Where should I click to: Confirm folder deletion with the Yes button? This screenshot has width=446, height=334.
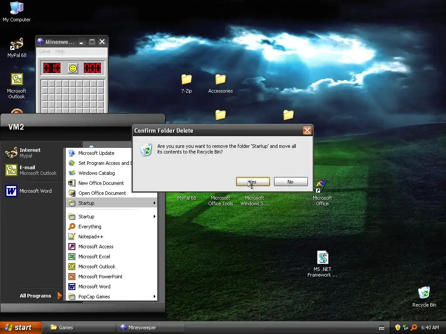(x=253, y=182)
